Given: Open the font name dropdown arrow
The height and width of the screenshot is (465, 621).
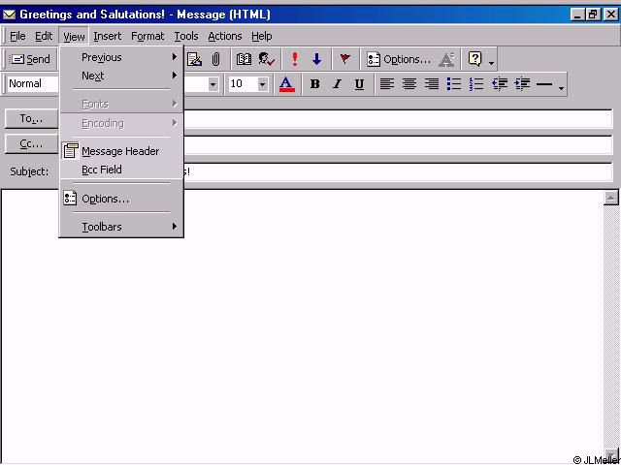Looking at the screenshot, I should point(213,84).
